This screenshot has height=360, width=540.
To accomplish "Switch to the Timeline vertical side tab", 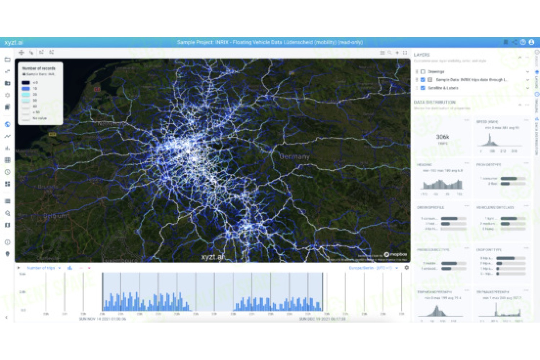I will (536, 103).
